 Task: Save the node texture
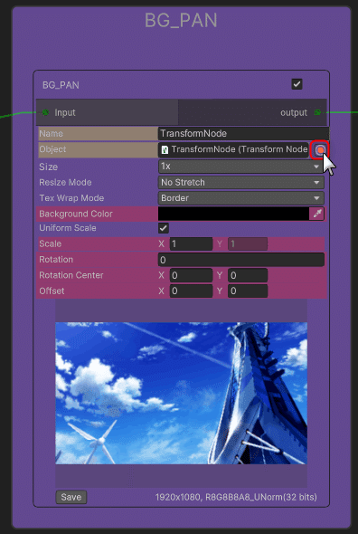tap(71, 497)
